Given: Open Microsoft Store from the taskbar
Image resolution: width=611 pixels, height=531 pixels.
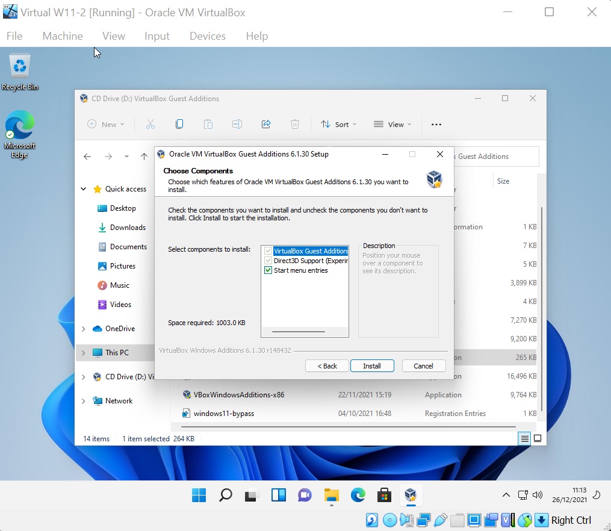Looking at the screenshot, I should [384, 495].
